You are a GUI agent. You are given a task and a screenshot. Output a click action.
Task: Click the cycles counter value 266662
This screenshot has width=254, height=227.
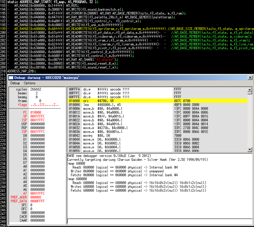(x=36, y=89)
